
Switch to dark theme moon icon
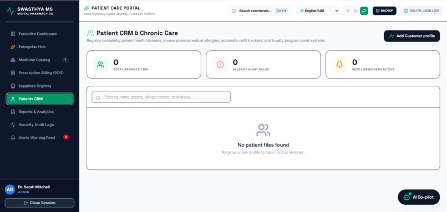(356, 11)
